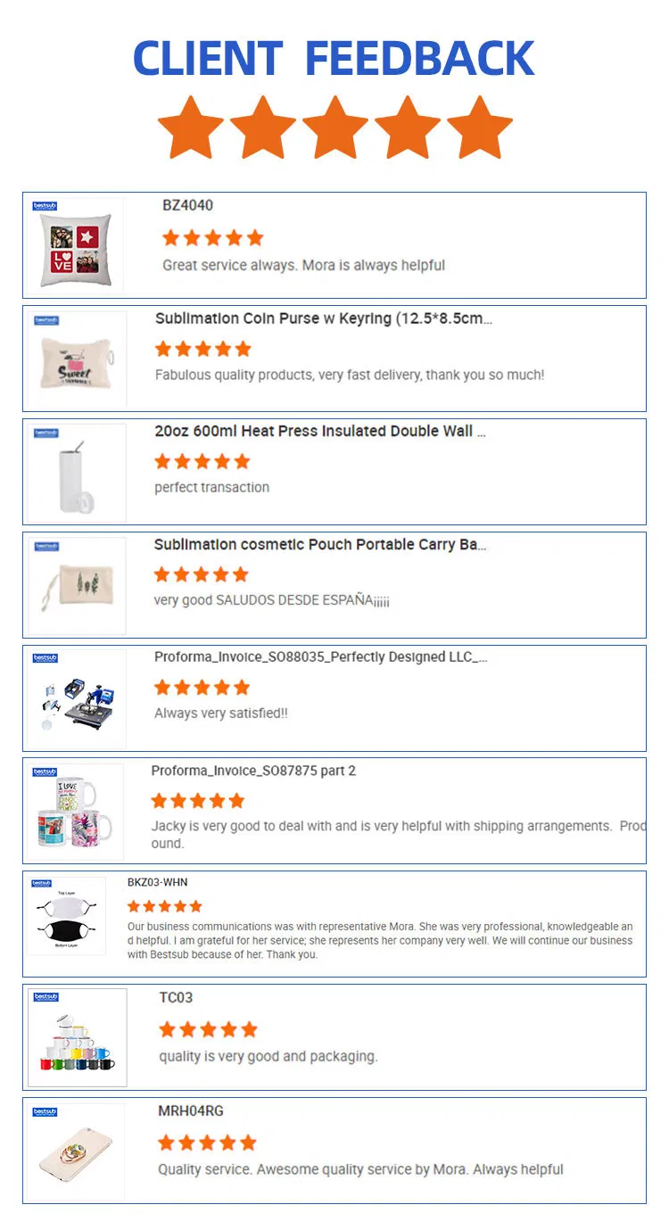Open the MRH04RG product title
This screenshot has width=669, height=1213.
point(191,1110)
